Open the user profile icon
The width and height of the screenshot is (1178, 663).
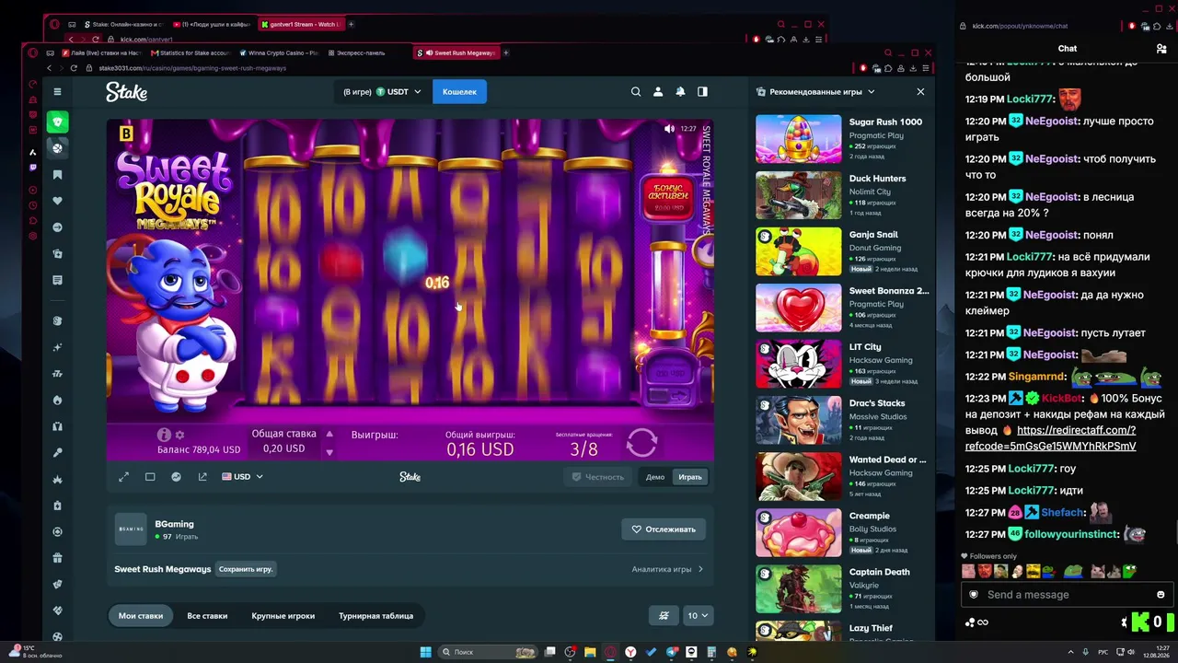[x=658, y=92]
